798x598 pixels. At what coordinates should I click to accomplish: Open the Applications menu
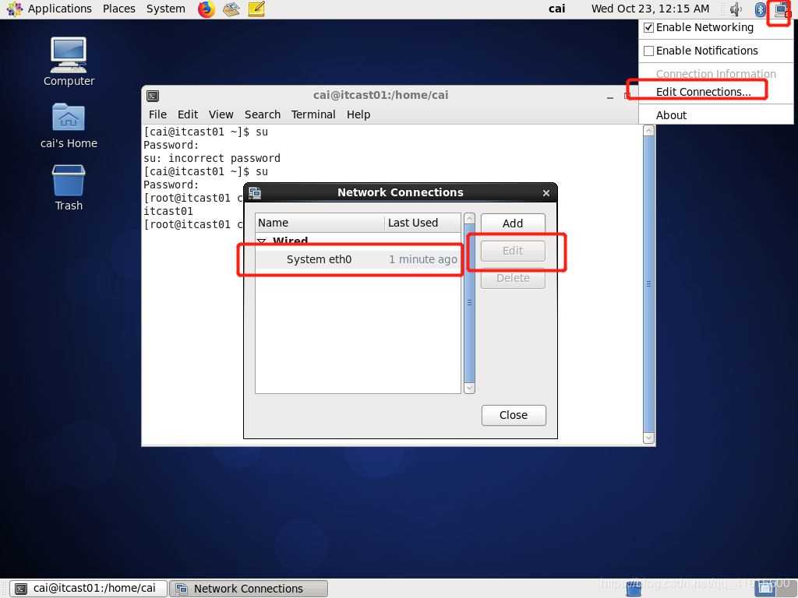tap(51, 9)
